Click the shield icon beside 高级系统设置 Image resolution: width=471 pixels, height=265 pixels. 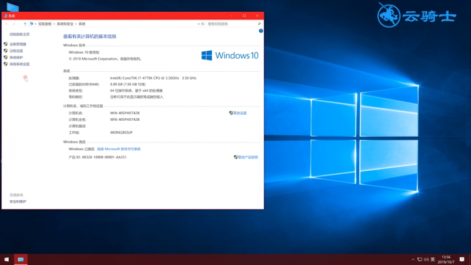click(6, 64)
